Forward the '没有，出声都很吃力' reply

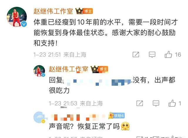[x=140, y=103]
